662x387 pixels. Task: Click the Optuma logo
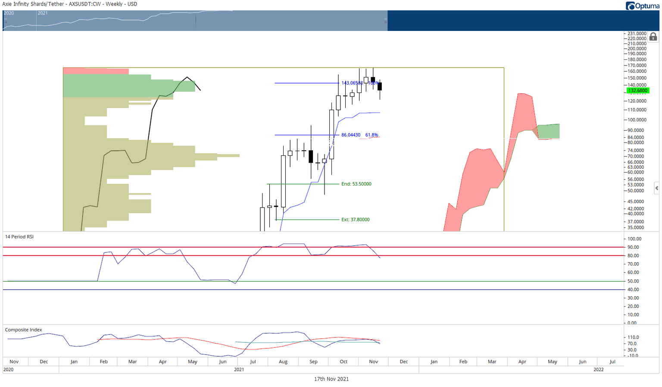(x=642, y=6)
